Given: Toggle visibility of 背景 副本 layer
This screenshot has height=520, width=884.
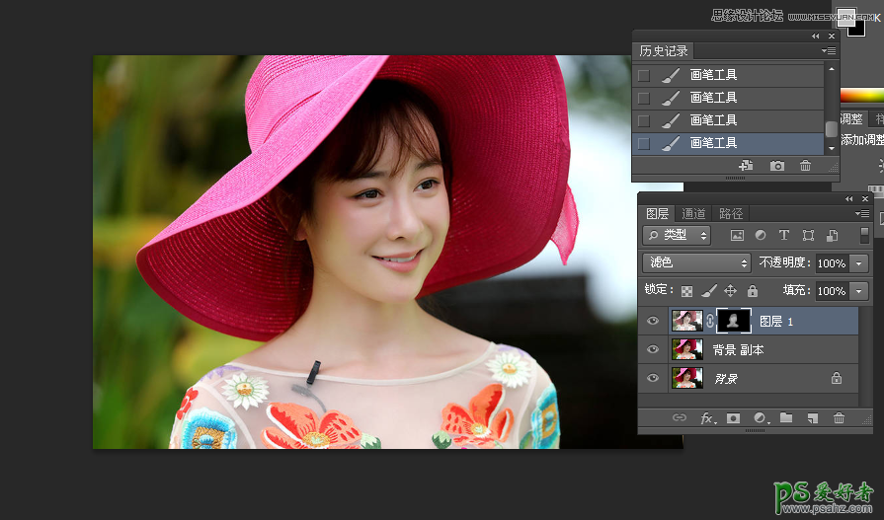Looking at the screenshot, I should (652, 349).
